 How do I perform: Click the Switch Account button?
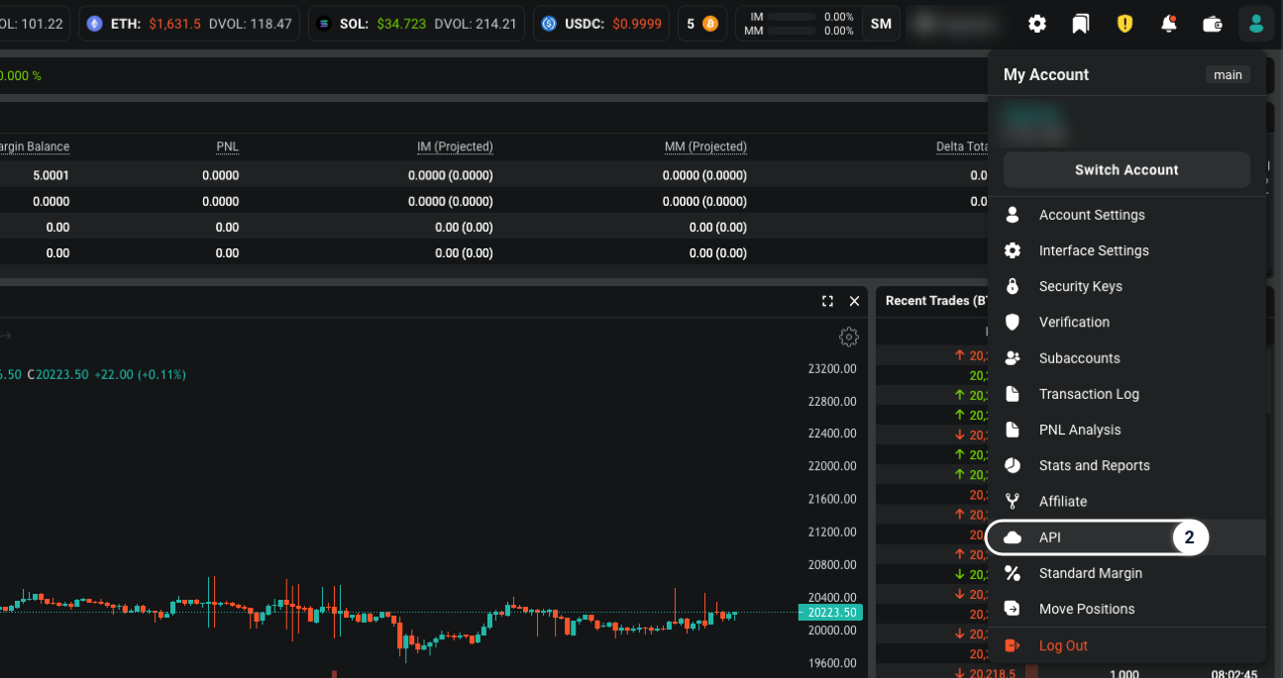[x=1126, y=170]
